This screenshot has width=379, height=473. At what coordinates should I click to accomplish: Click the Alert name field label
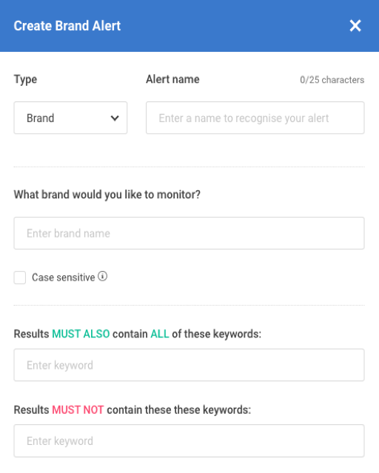click(172, 79)
